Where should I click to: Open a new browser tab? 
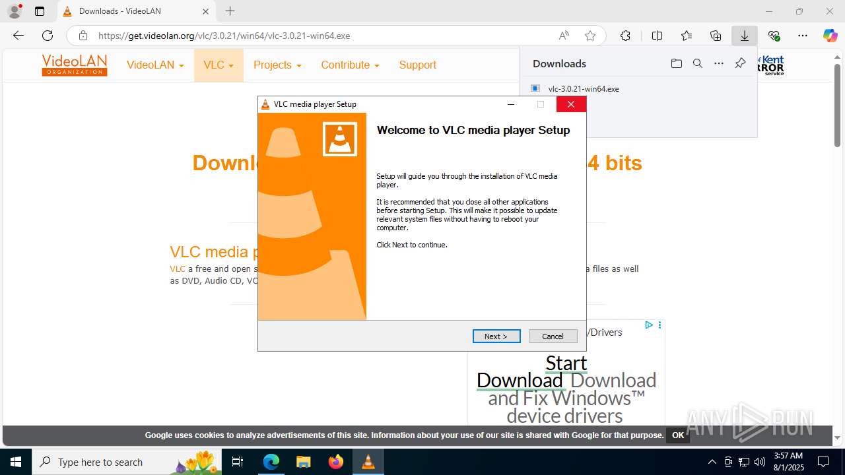pos(230,11)
